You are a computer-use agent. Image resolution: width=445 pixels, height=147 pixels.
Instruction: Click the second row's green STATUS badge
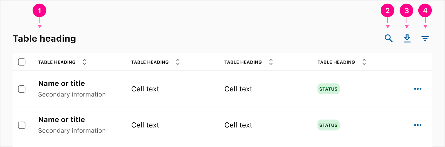pyautogui.click(x=328, y=125)
